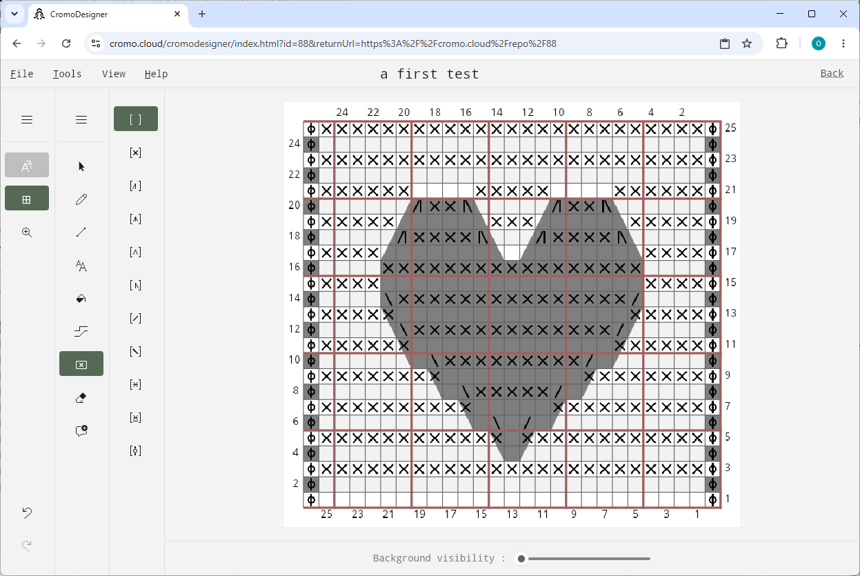This screenshot has height=576, width=860.
Task: Click the Background visibility slider handle
Action: 521,559
